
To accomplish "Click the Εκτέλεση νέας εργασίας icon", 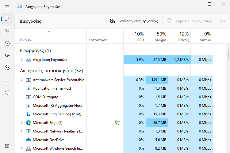I will pos(113,21).
